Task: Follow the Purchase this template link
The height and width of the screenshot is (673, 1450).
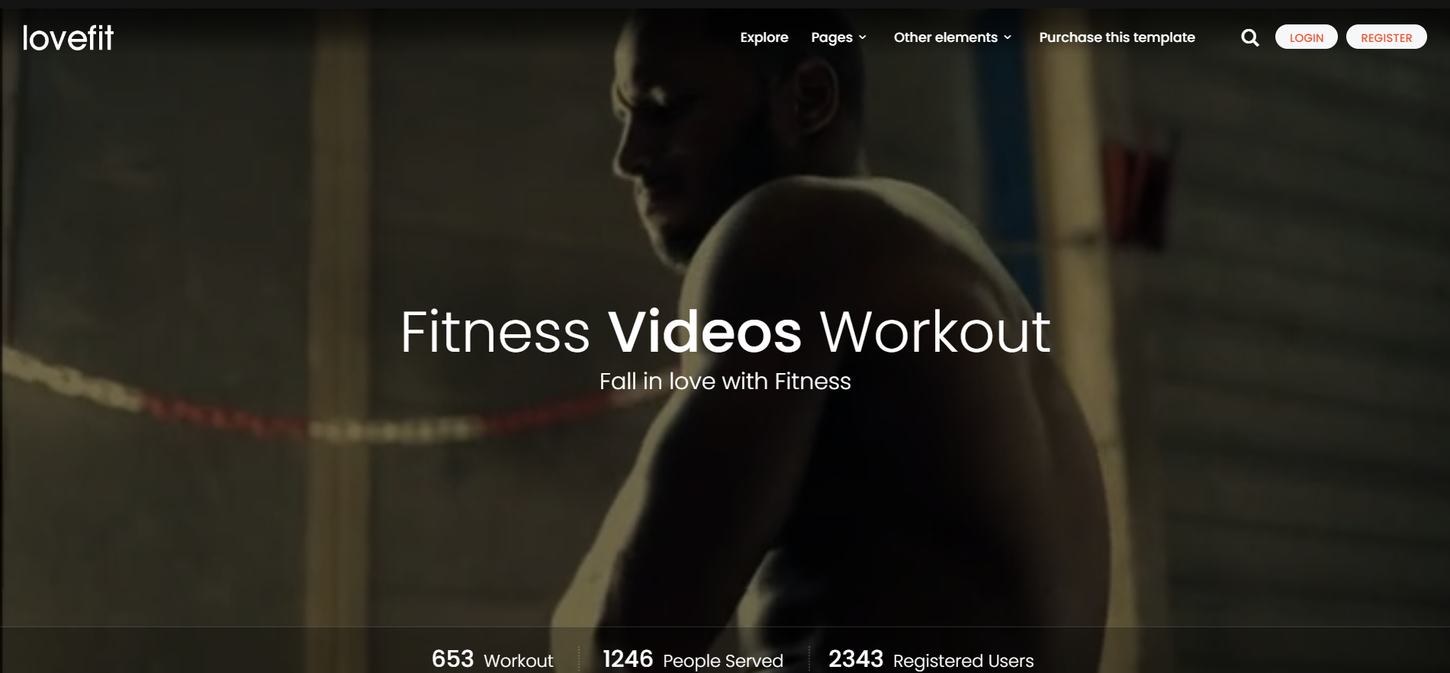Action: tap(1117, 37)
